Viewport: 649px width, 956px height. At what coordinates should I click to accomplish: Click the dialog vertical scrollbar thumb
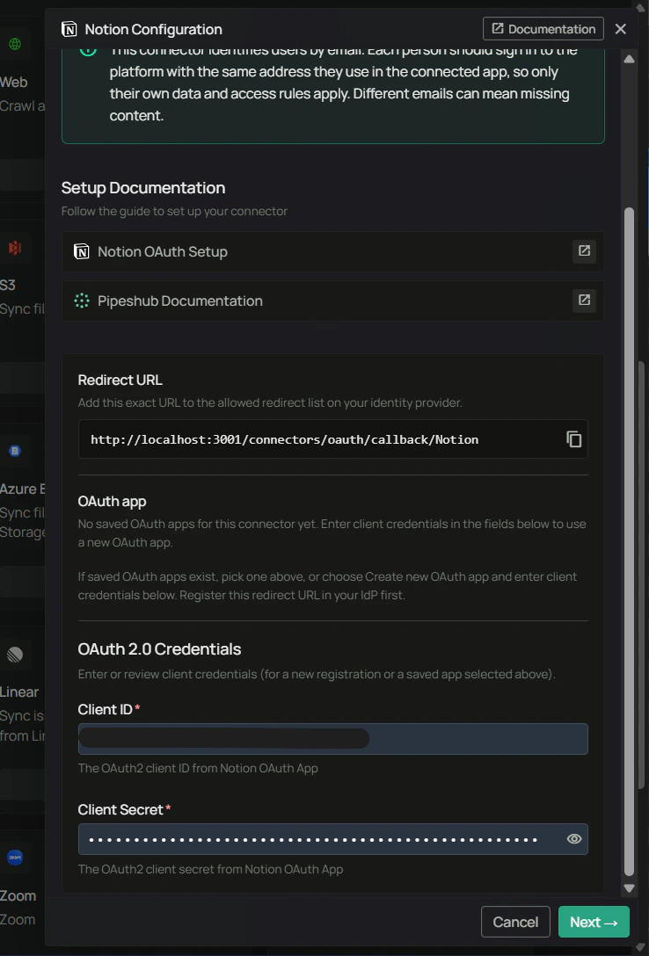pos(629,543)
